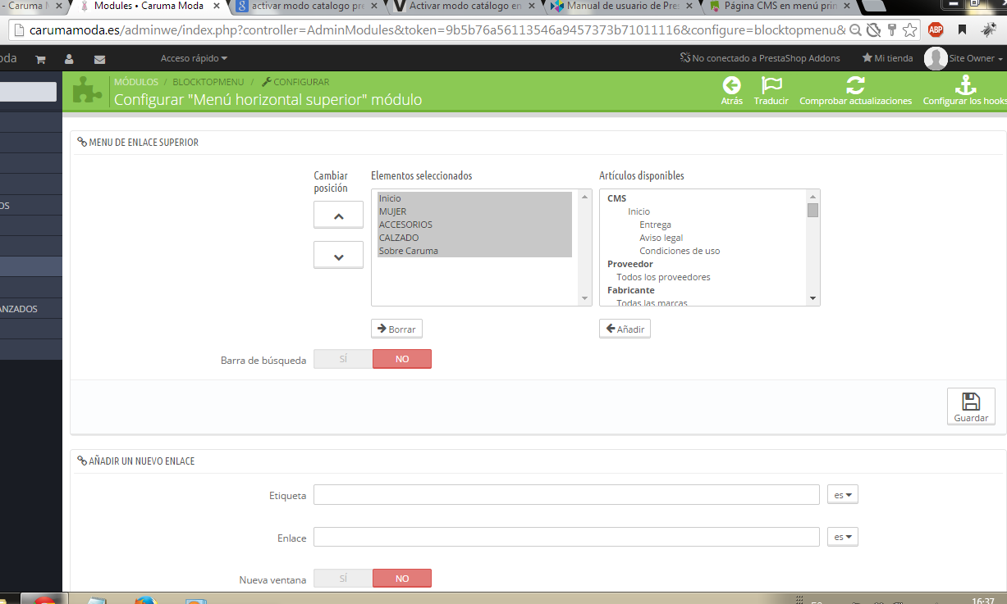Image resolution: width=1007 pixels, height=604 pixels.
Task: Click Comprobar actualizaciones refresh icon
Action: pos(856,85)
